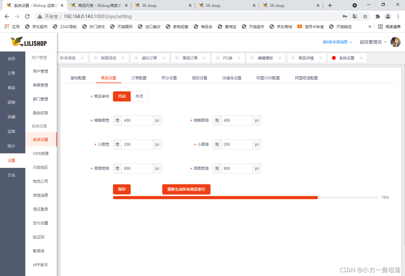Open 菜单管理 in the submenu
Image resolution: width=405 pixels, height=276 pixels.
41,85
